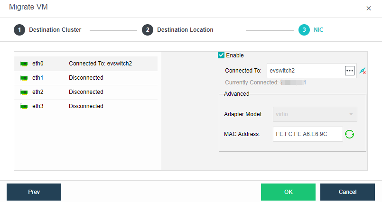Select the eth2 Disconnected row

[x=86, y=92]
